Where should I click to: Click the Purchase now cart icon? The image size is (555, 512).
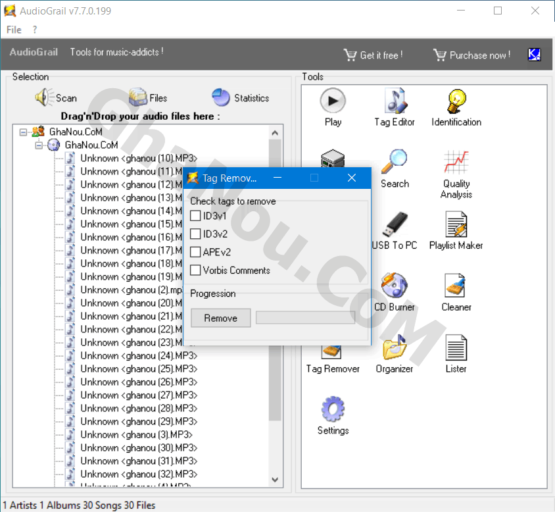(x=440, y=55)
